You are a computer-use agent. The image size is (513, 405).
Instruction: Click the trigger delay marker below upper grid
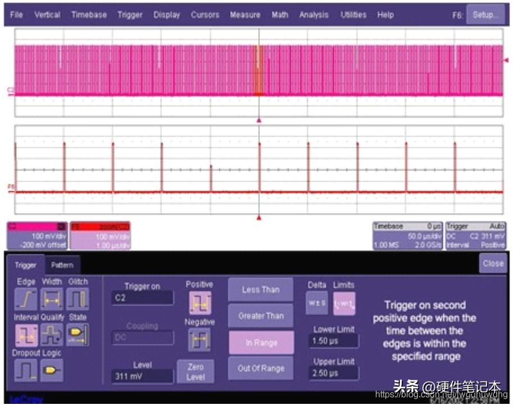[259, 121]
